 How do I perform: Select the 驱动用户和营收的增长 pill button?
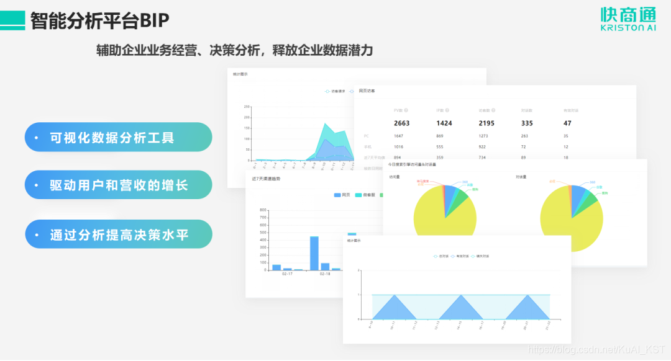click(x=119, y=185)
